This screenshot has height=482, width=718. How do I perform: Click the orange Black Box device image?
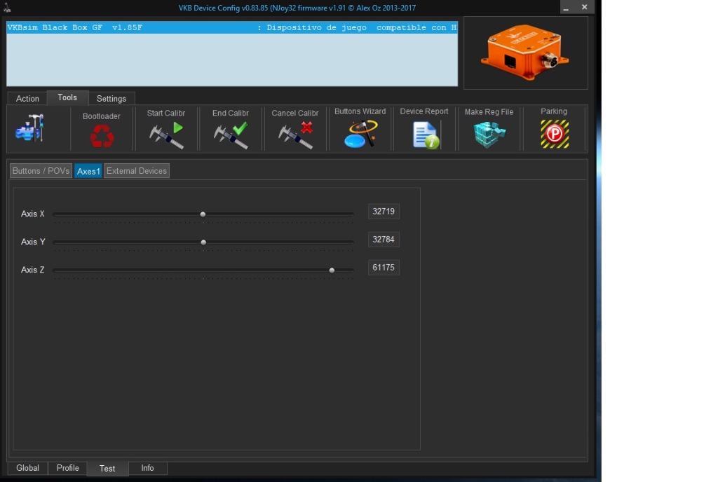pos(525,53)
